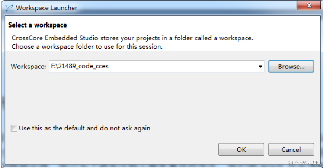The image size is (324, 168).
Task: Click the "Select a workspace" heading
Action: tap(38, 25)
